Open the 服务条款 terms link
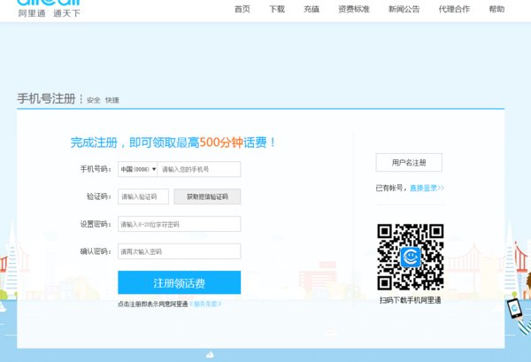 205,304
